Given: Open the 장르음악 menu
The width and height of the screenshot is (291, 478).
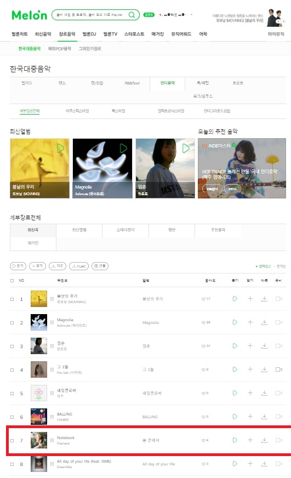Looking at the screenshot, I should (67, 34).
